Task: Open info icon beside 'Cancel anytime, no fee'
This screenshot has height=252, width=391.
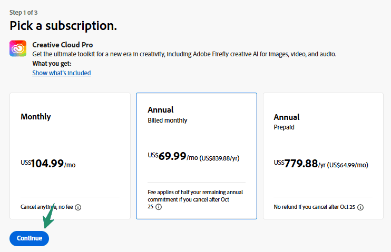Action: click(78, 207)
